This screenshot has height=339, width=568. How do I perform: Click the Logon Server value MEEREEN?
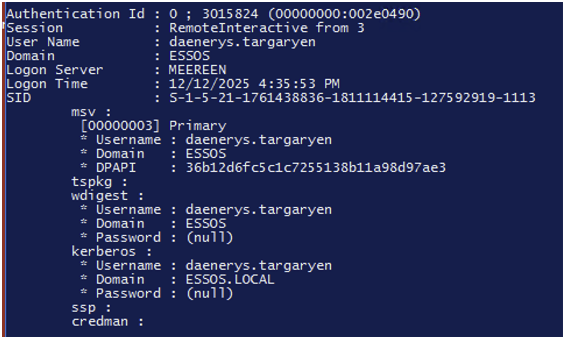point(197,70)
